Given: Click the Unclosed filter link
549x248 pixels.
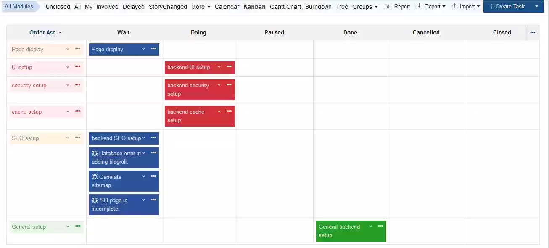Looking at the screenshot, I should pos(58,6).
